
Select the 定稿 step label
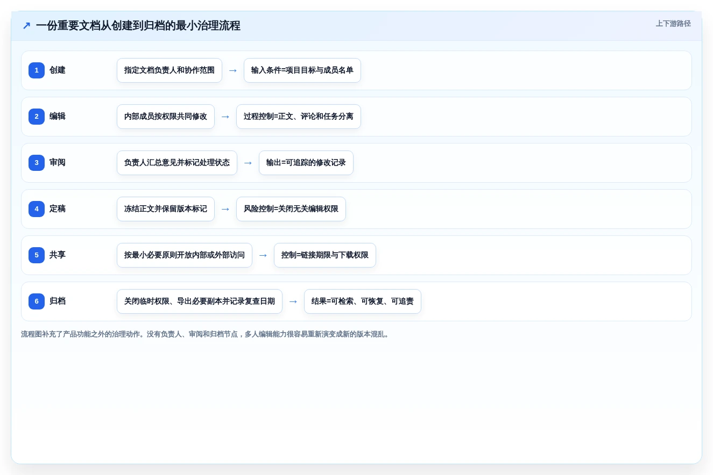(58, 209)
